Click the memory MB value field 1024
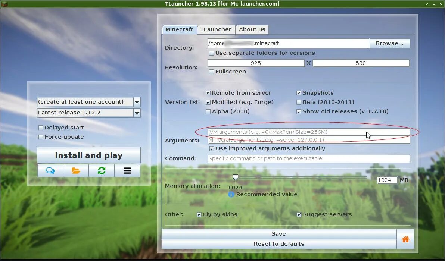The image size is (445, 261). click(x=388, y=180)
